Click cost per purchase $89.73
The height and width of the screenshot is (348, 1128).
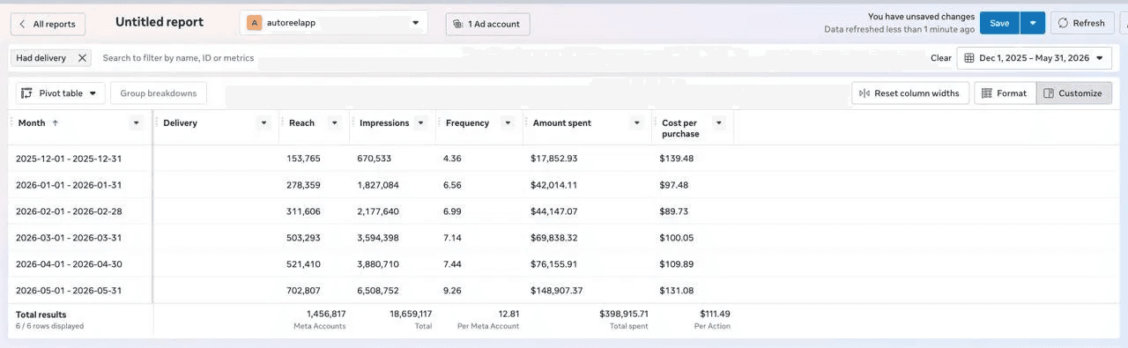click(674, 211)
